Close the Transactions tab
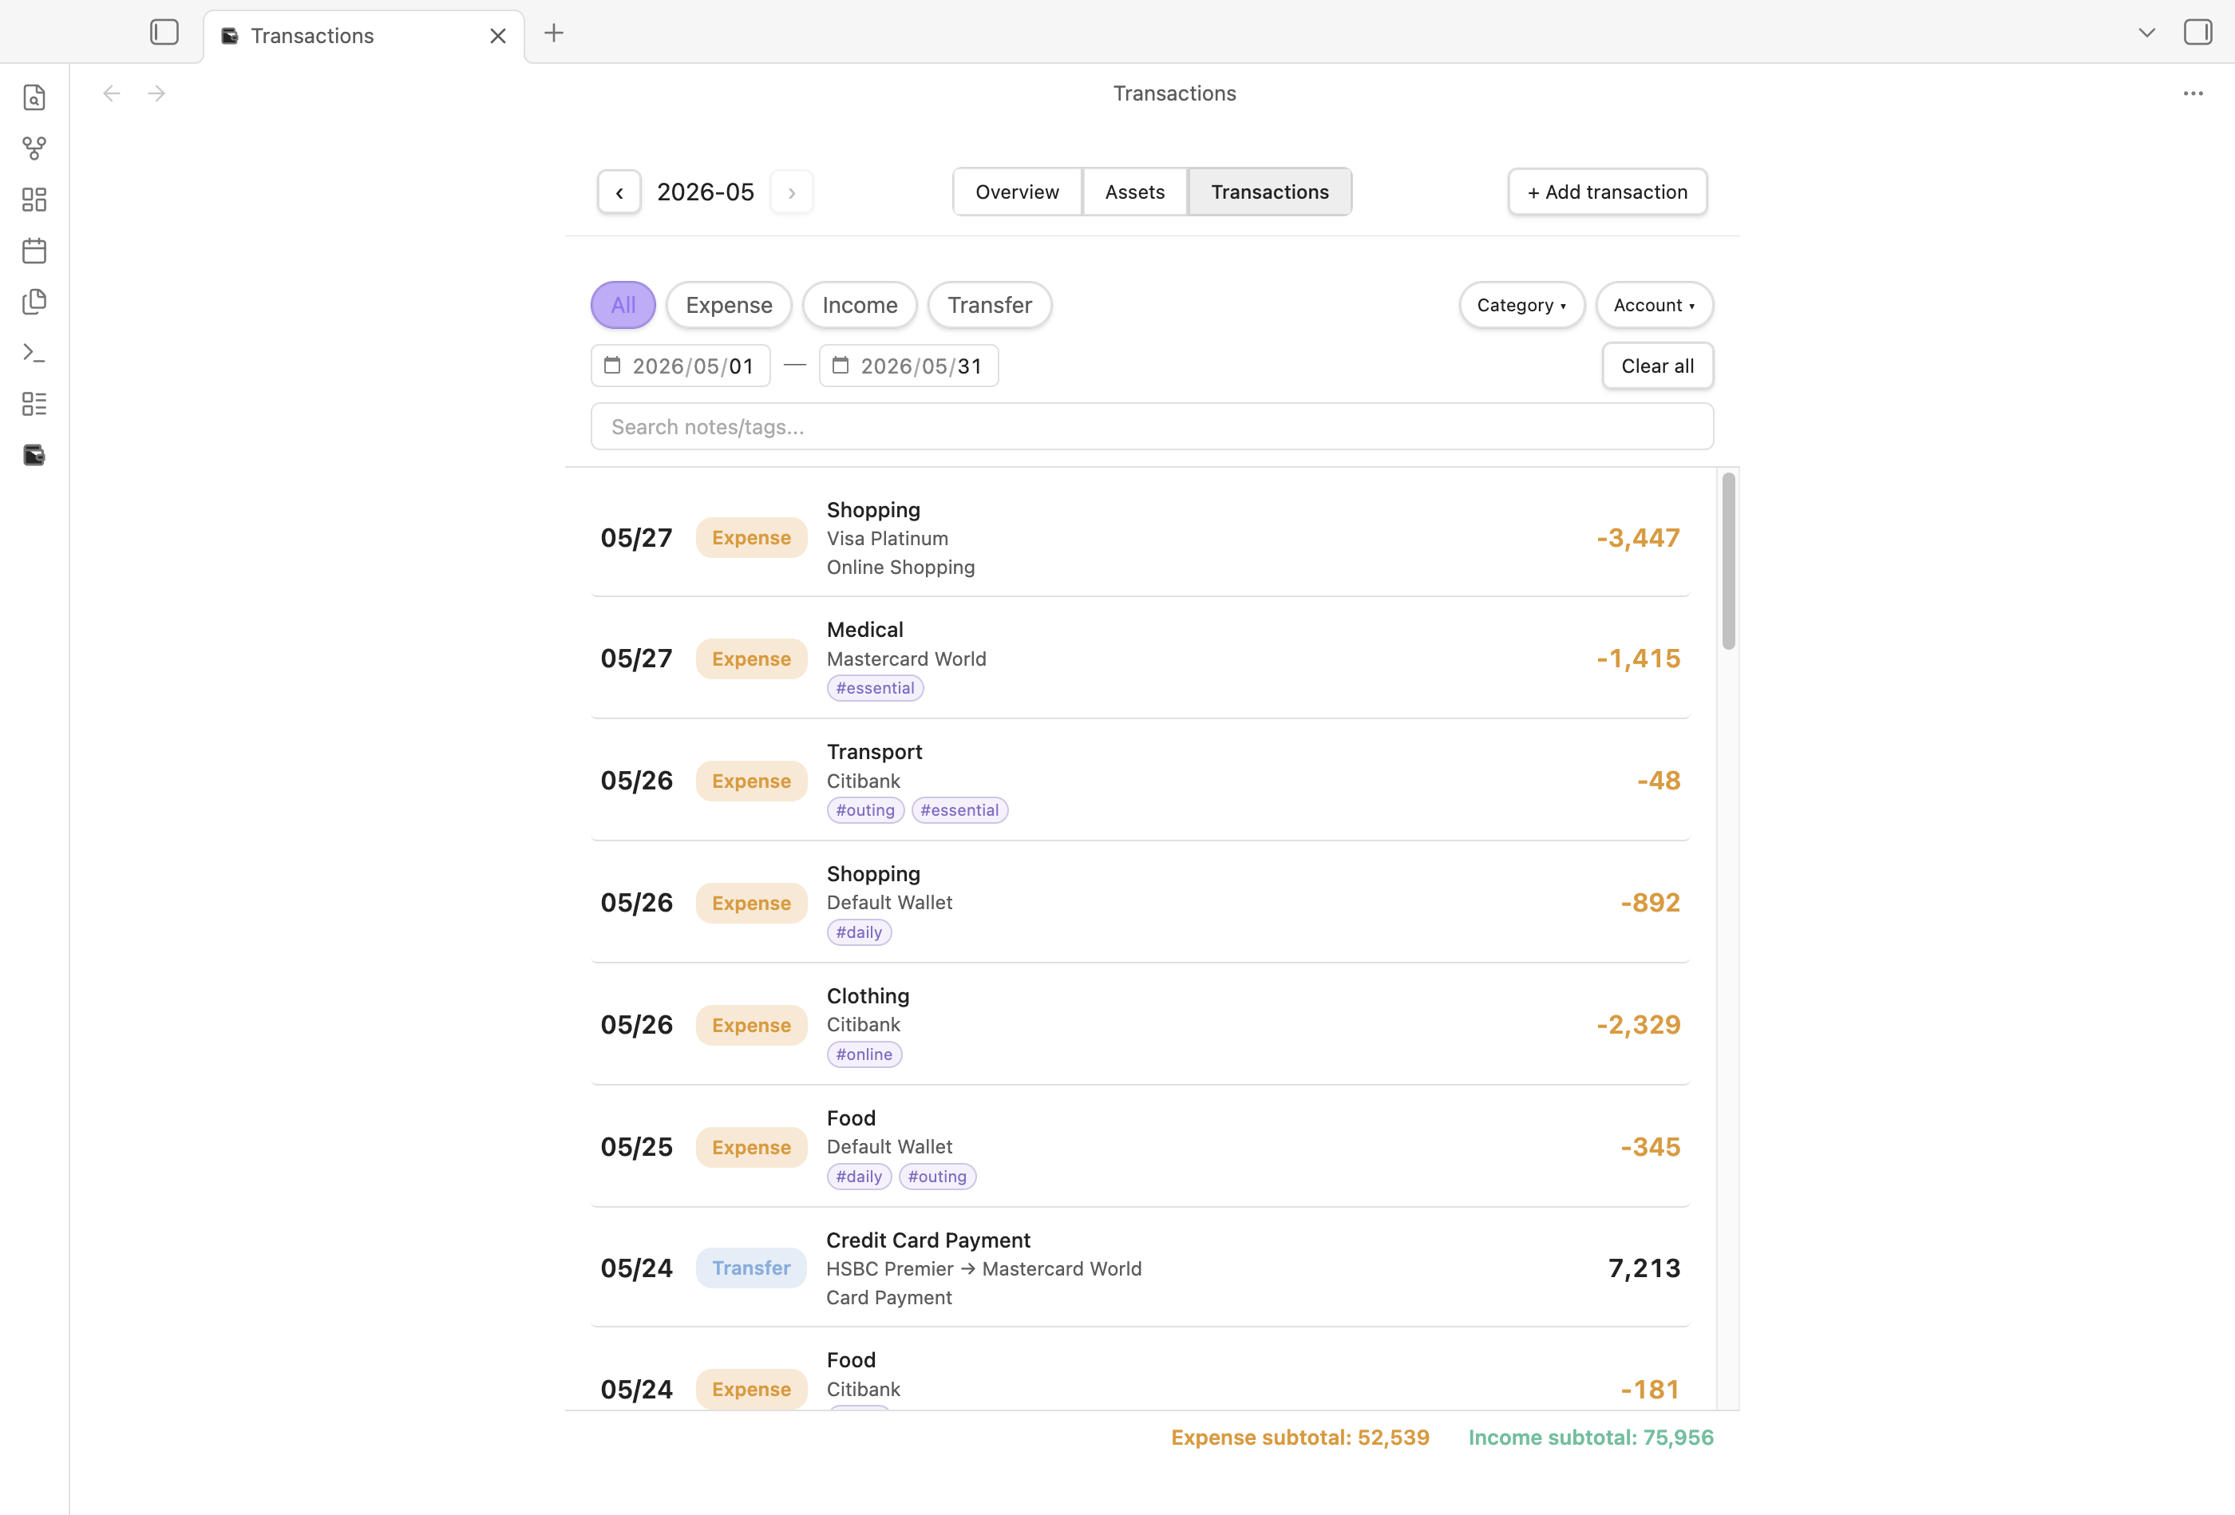Image resolution: width=2235 pixels, height=1515 pixels. [497, 37]
